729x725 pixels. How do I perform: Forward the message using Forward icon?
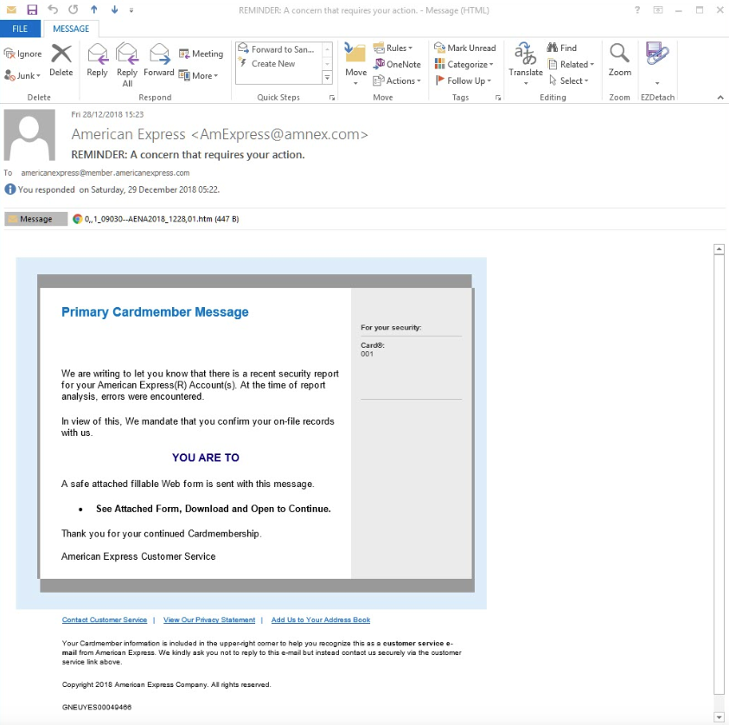(x=159, y=61)
